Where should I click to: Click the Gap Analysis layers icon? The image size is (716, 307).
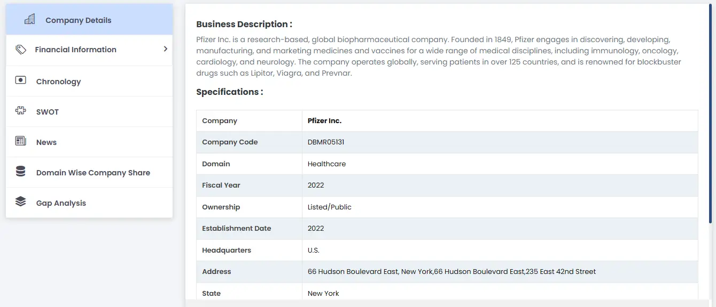pos(21,202)
